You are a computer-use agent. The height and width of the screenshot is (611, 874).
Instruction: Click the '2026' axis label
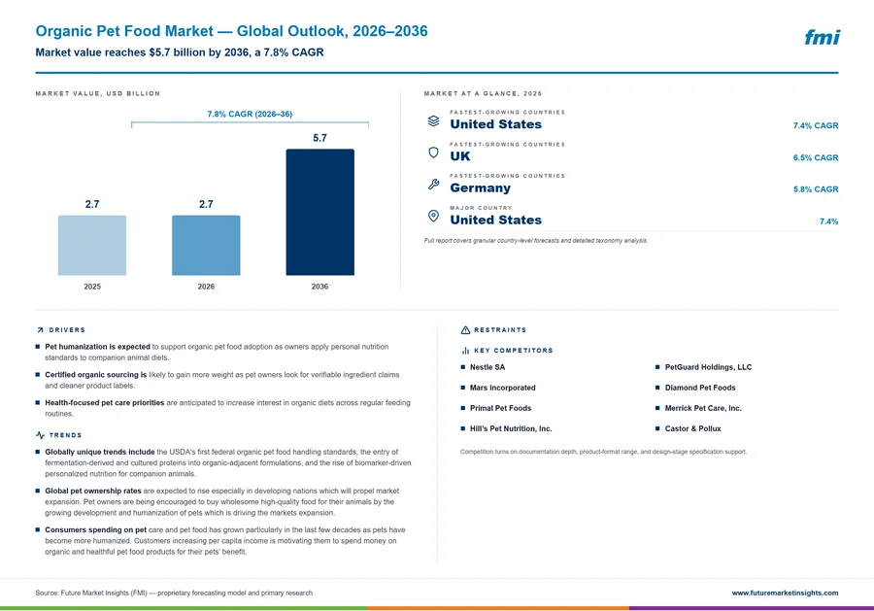206,287
